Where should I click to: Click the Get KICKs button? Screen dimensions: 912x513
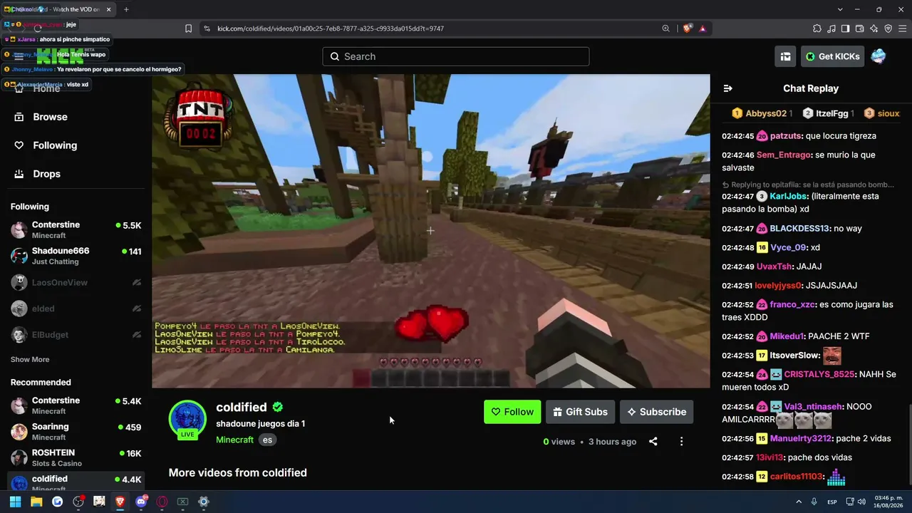pyautogui.click(x=832, y=56)
